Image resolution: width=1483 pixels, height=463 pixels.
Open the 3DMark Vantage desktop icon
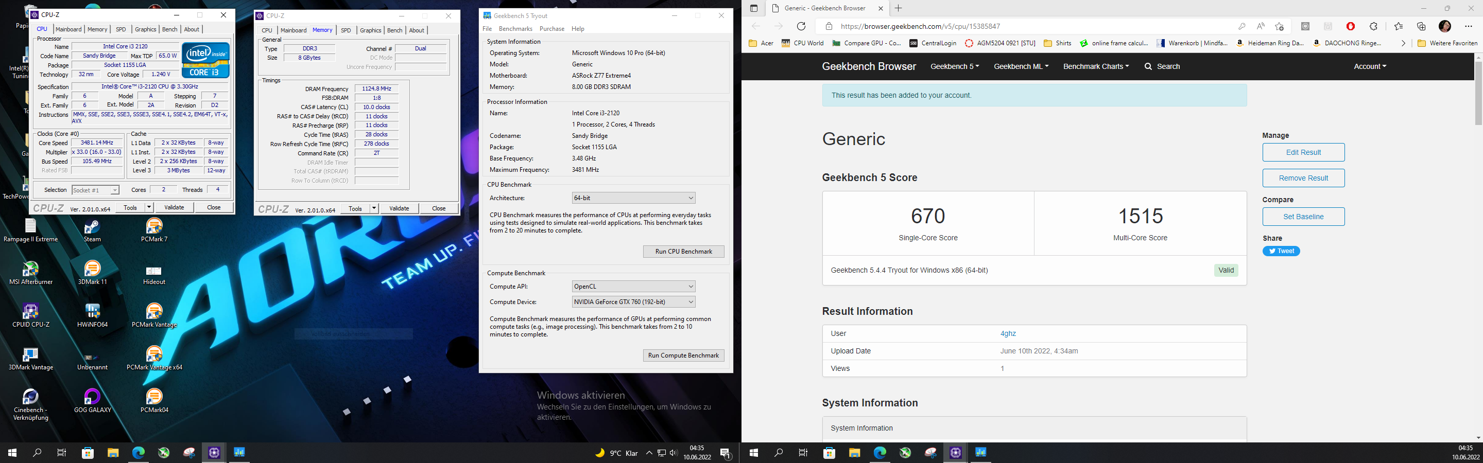[x=30, y=359]
